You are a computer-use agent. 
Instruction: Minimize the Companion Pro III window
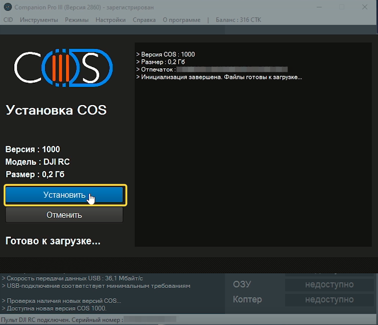(x=319, y=7)
